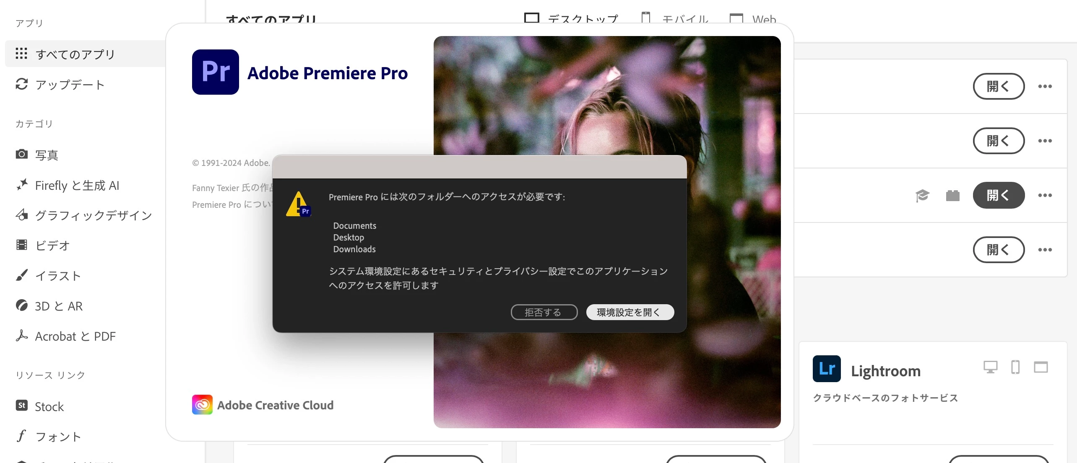Click the Adobe Creative Cloud logo icon

202,405
